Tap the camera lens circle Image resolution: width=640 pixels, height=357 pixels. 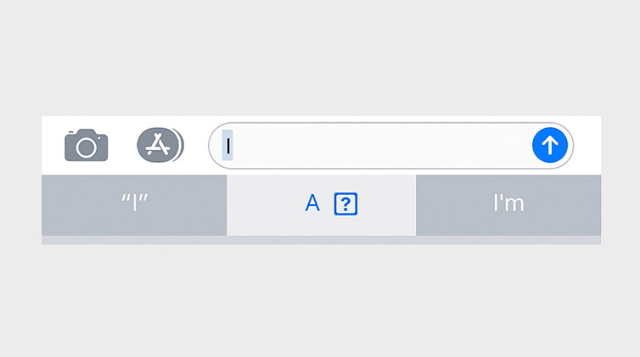pos(86,148)
